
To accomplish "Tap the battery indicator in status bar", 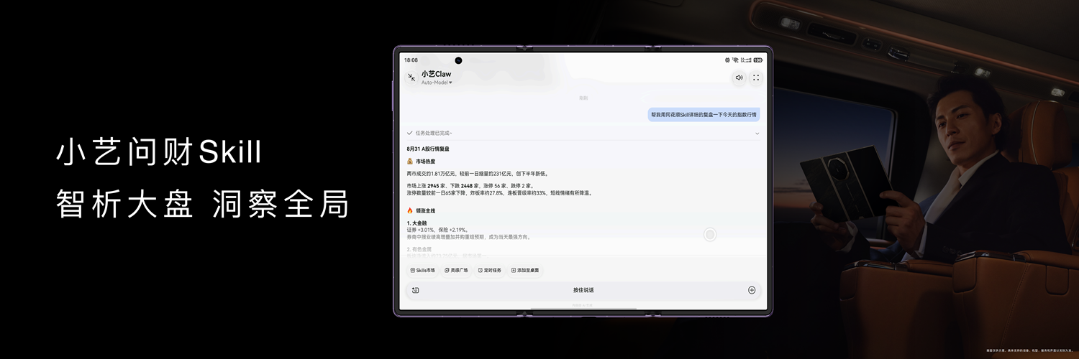I will [x=757, y=60].
